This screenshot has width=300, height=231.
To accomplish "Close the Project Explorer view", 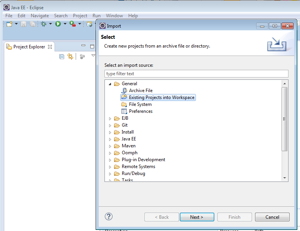I will tap(50, 47).
